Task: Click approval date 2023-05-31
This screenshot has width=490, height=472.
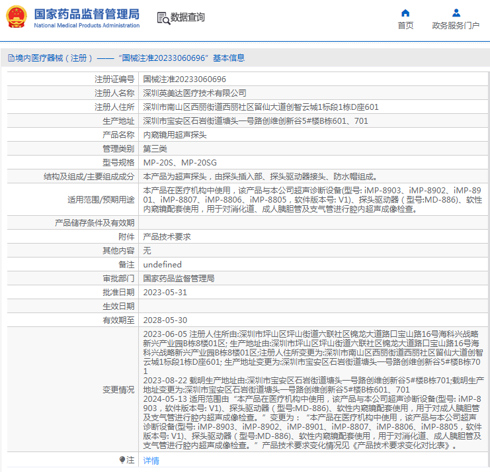Action: point(165,293)
